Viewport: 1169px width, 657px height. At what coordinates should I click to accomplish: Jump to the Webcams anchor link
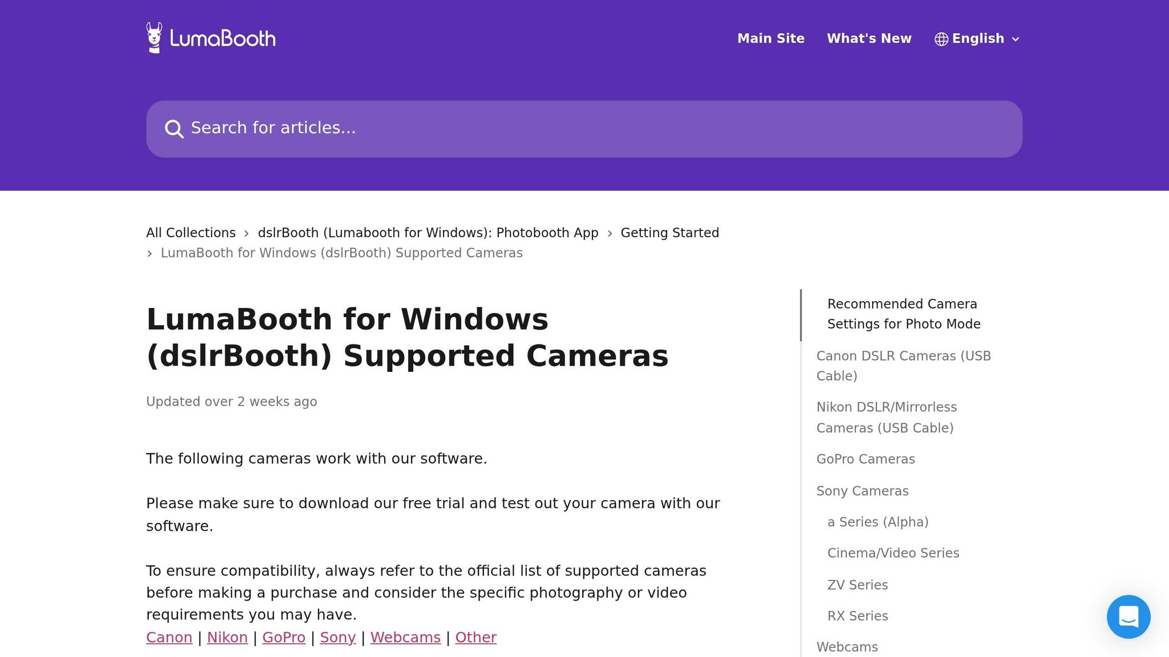pos(405,637)
